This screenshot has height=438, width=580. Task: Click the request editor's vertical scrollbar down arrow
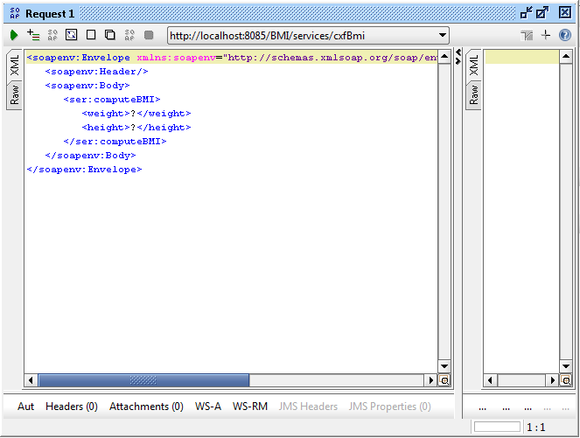444,366
